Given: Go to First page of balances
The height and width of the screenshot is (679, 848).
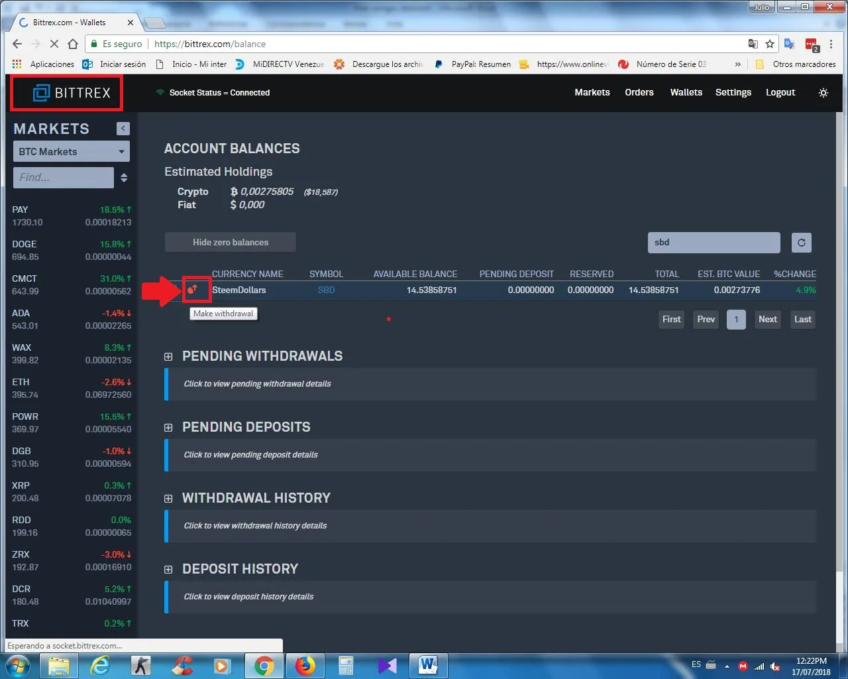Looking at the screenshot, I should point(671,320).
